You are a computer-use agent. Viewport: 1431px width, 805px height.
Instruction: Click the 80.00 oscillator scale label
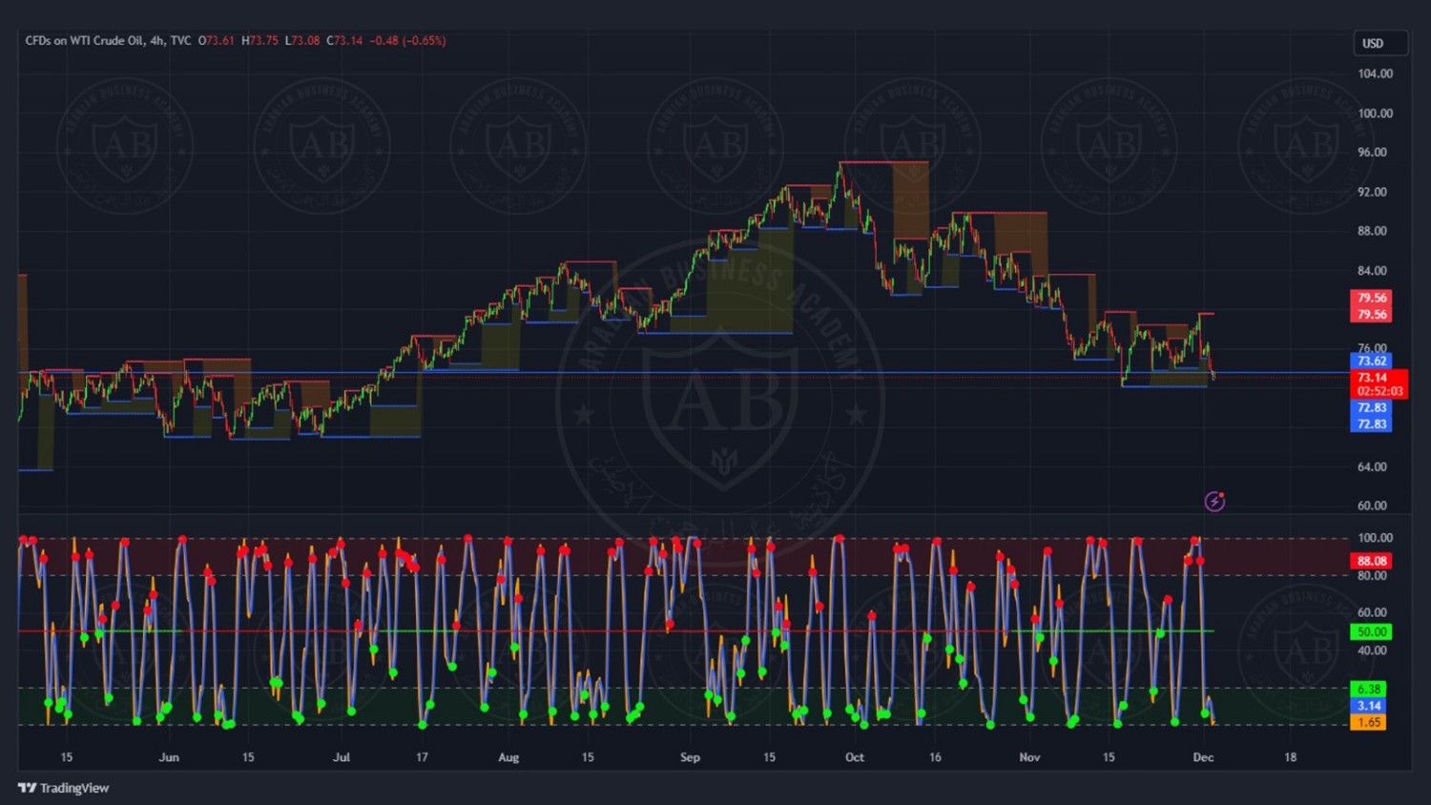tap(1372, 576)
